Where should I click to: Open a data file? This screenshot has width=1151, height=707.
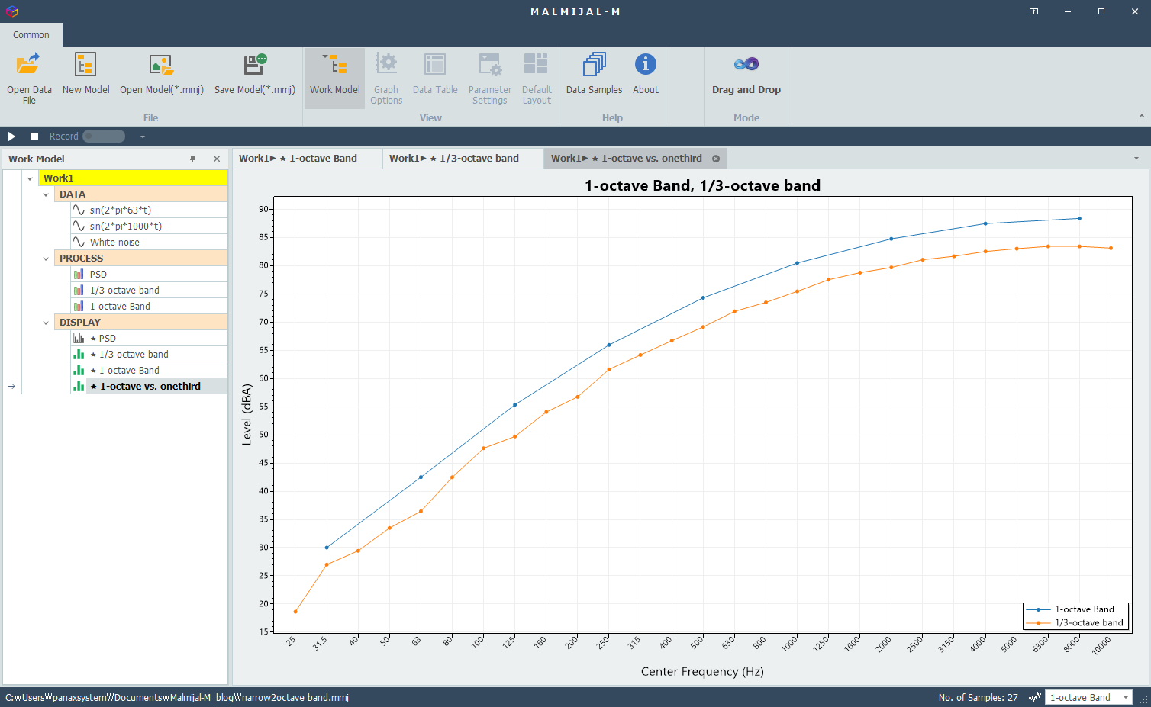[x=29, y=76]
